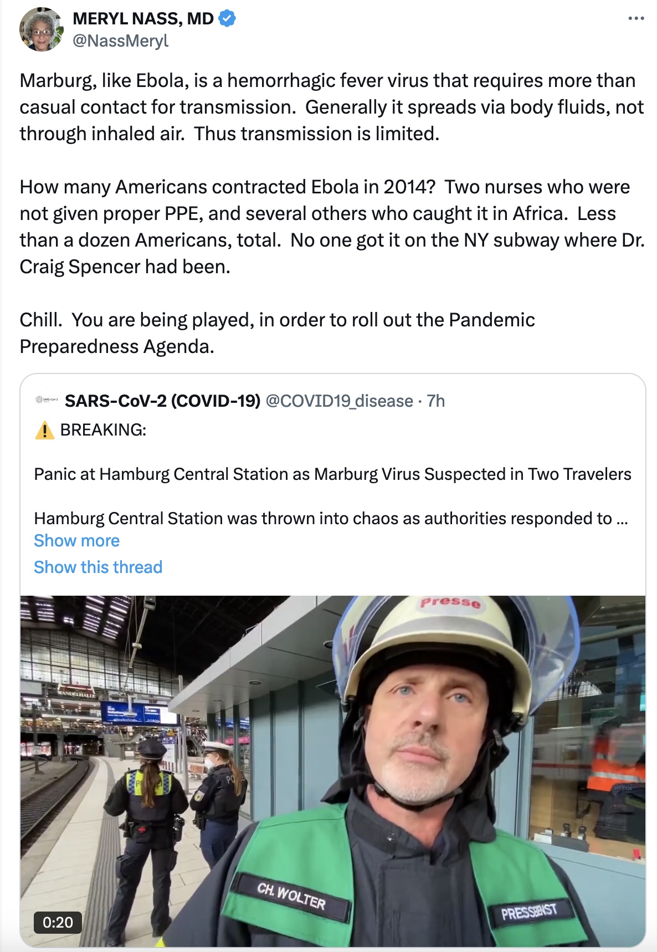Open Meryl Nass profile avatar
Image resolution: width=657 pixels, height=952 pixels.
click(42, 29)
